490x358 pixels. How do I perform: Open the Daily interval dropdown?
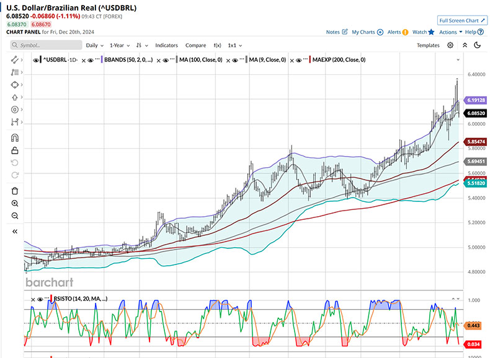(95, 45)
